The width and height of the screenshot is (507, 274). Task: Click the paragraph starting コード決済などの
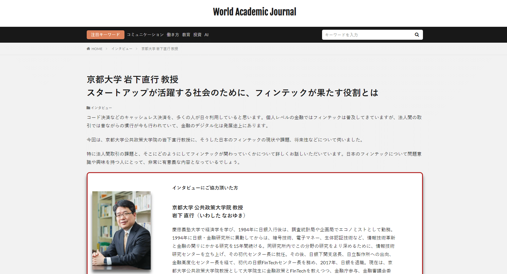[254, 122]
